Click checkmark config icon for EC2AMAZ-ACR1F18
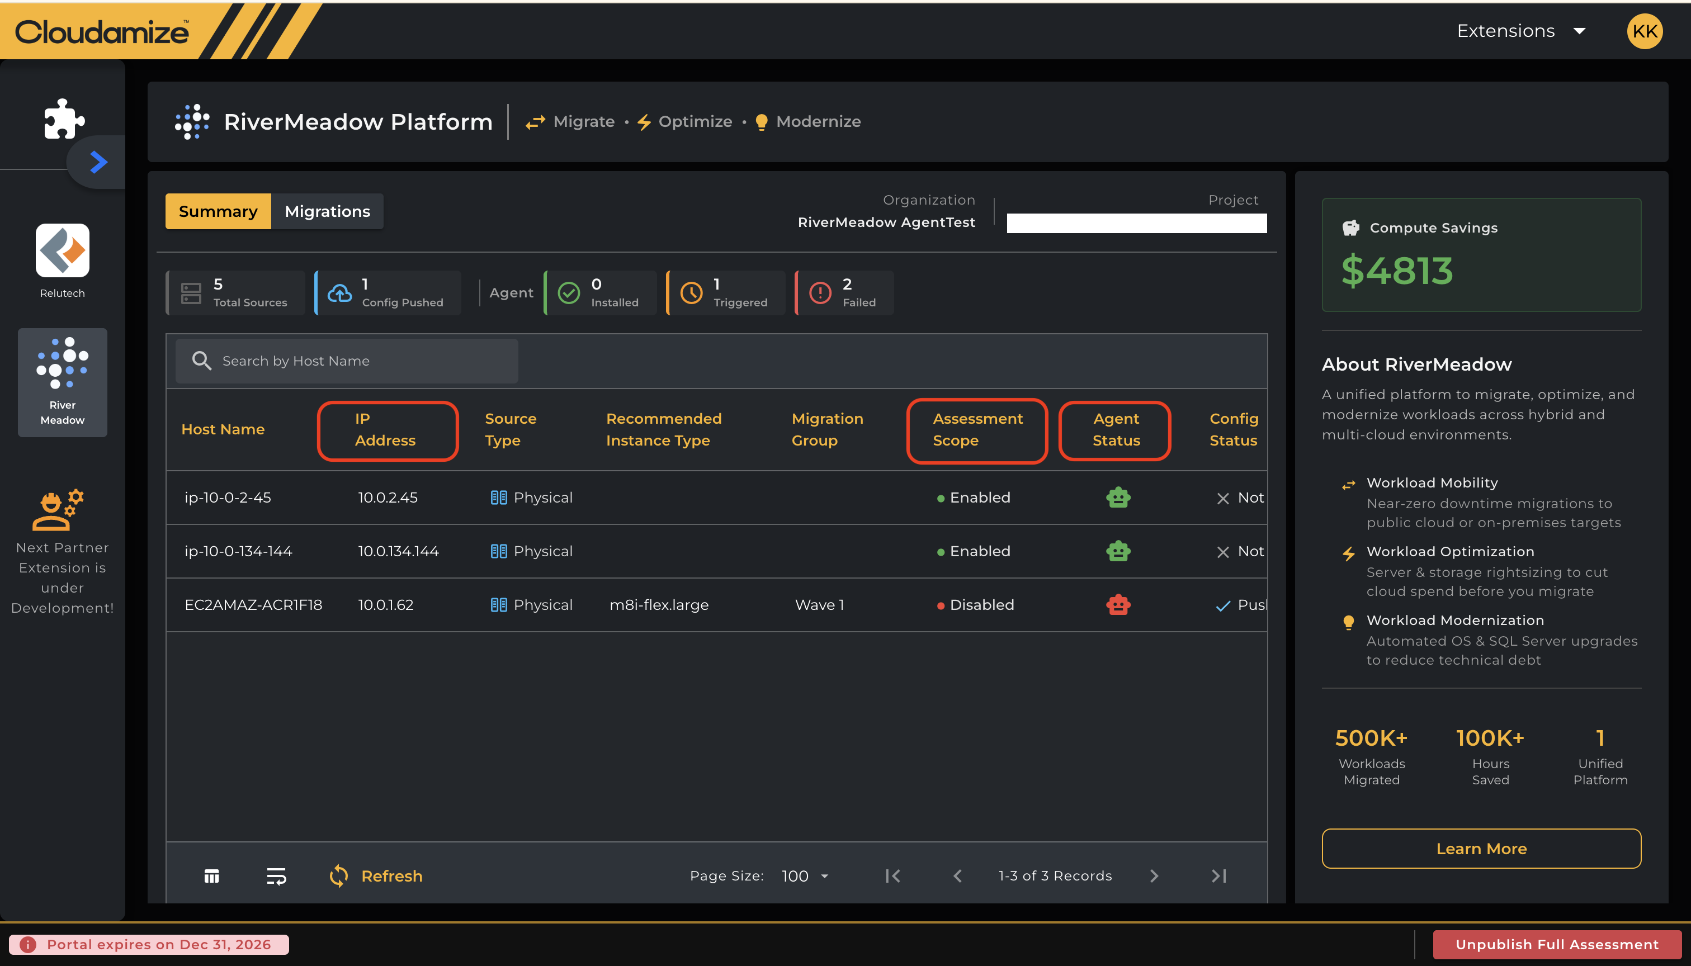Image resolution: width=1691 pixels, height=966 pixels. (x=1223, y=607)
